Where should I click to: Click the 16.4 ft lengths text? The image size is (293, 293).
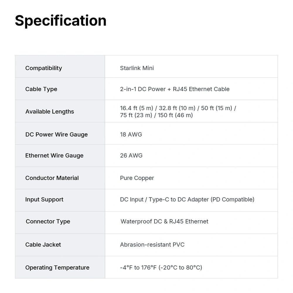pos(178,112)
